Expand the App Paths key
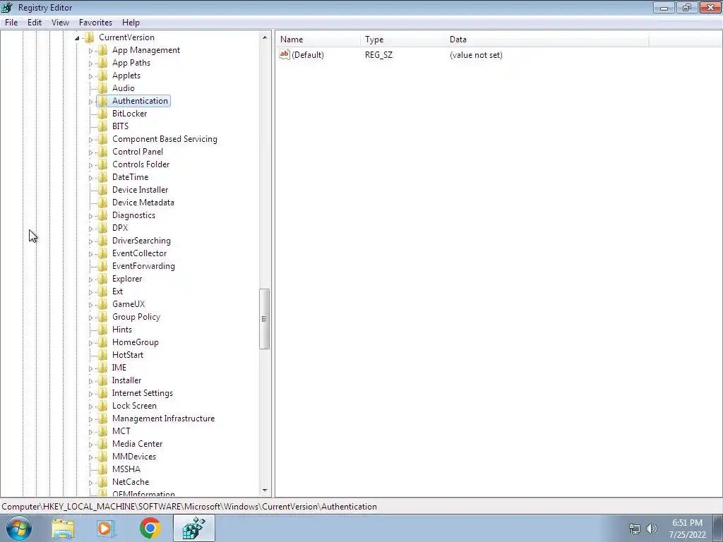The height and width of the screenshot is (542, 723). (90, 63)
